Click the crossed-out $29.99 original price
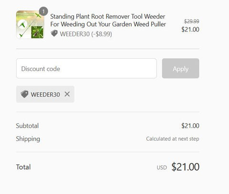Image resolution: width=229 pixels, height=194 pixels. pos(191,21)
